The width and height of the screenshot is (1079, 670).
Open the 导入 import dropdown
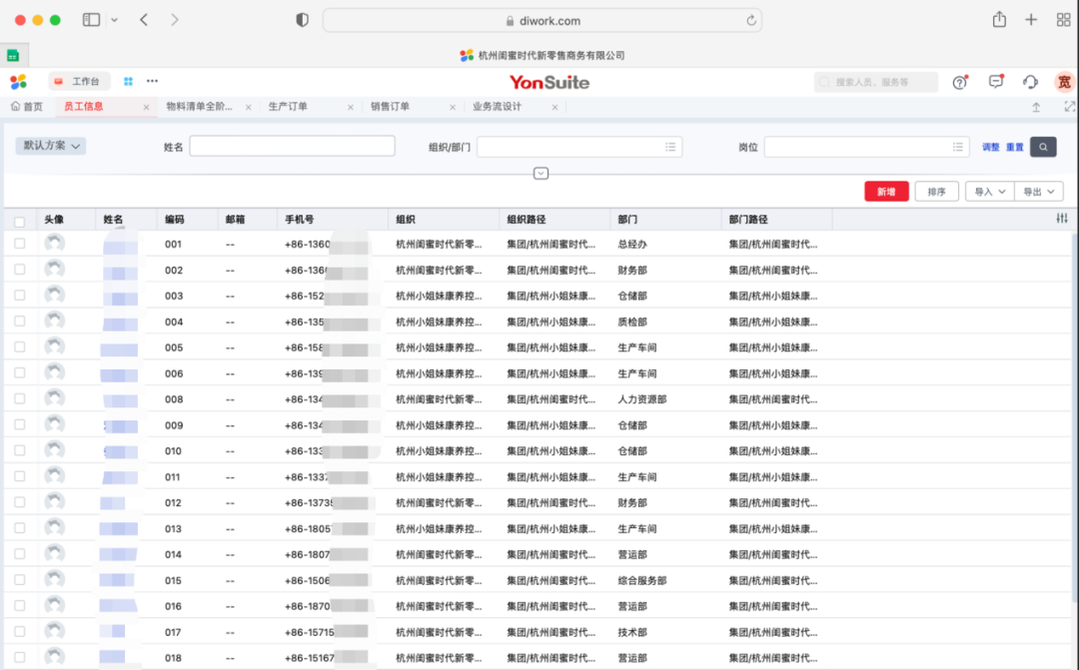[989, 192]
